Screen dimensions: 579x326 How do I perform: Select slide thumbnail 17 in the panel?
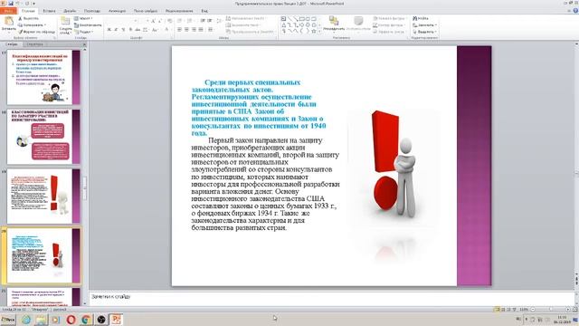[x=43, y=77]
